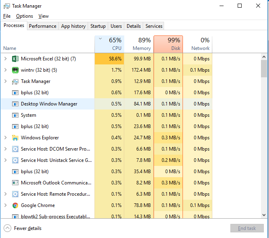Open the Options menu

coord(25,16)
